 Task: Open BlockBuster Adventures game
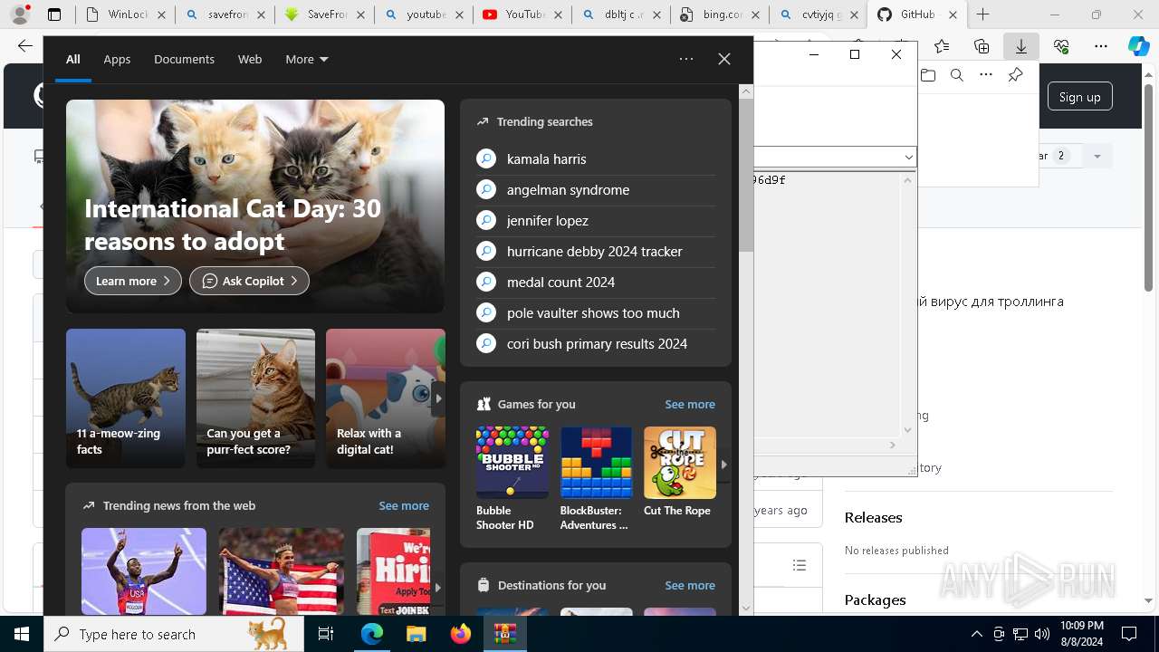pyautogui.click(x=596, y=478)
